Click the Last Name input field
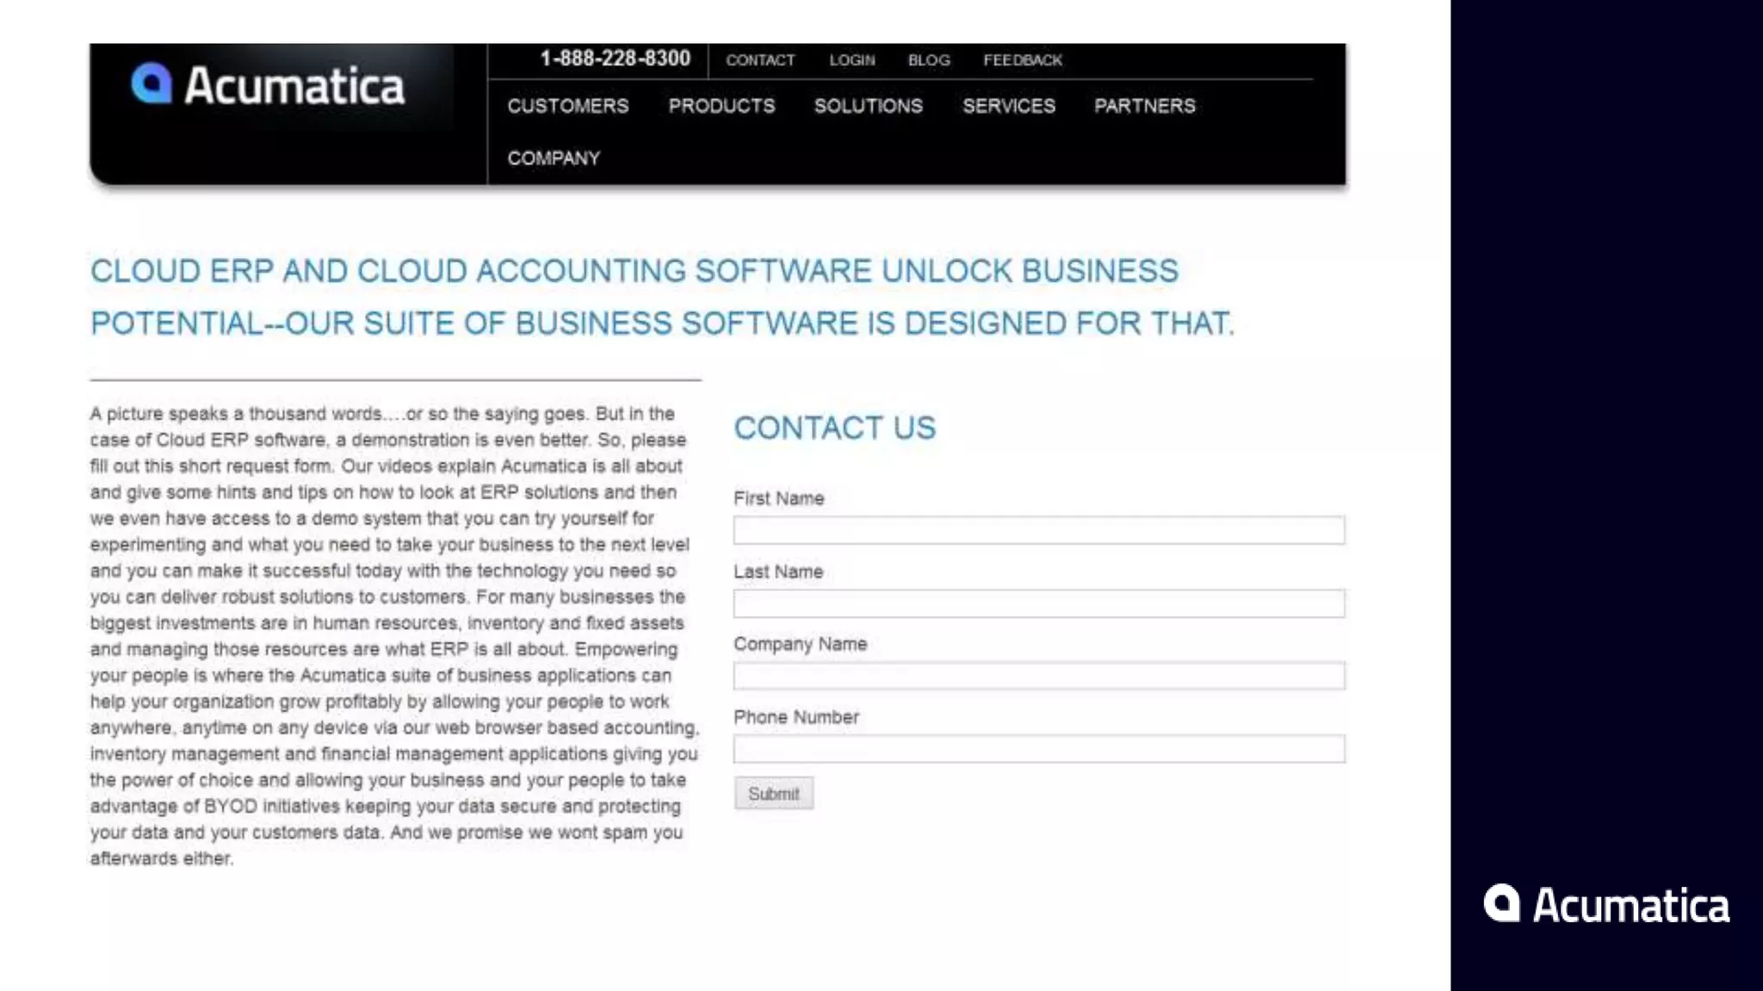Image resolution: width=1763 pixels, height=991 pixels. [x=1038, y=603]
